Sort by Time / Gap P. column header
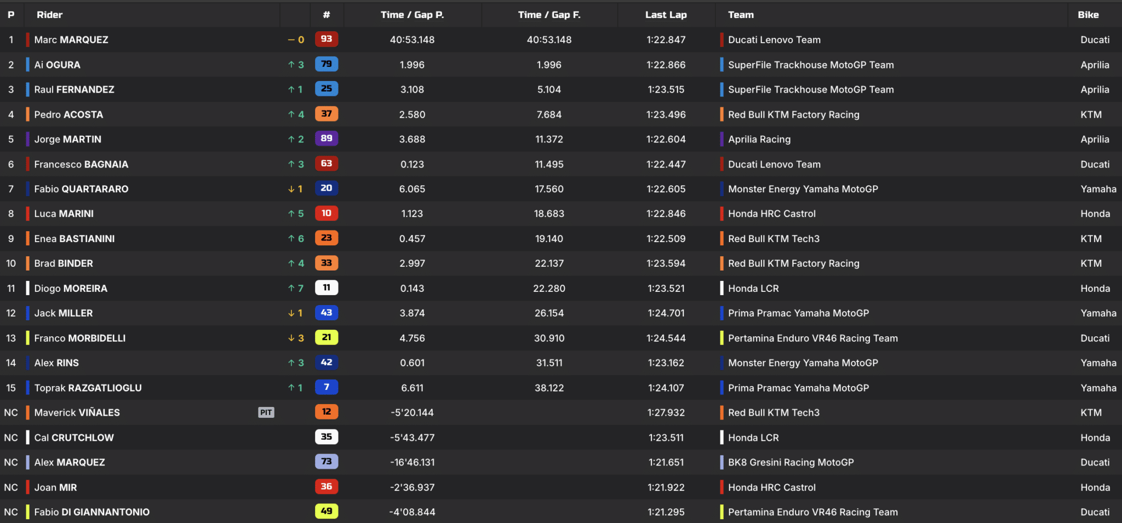The width and height of the screenshot is (1122, 523). (x=412, y=15)
